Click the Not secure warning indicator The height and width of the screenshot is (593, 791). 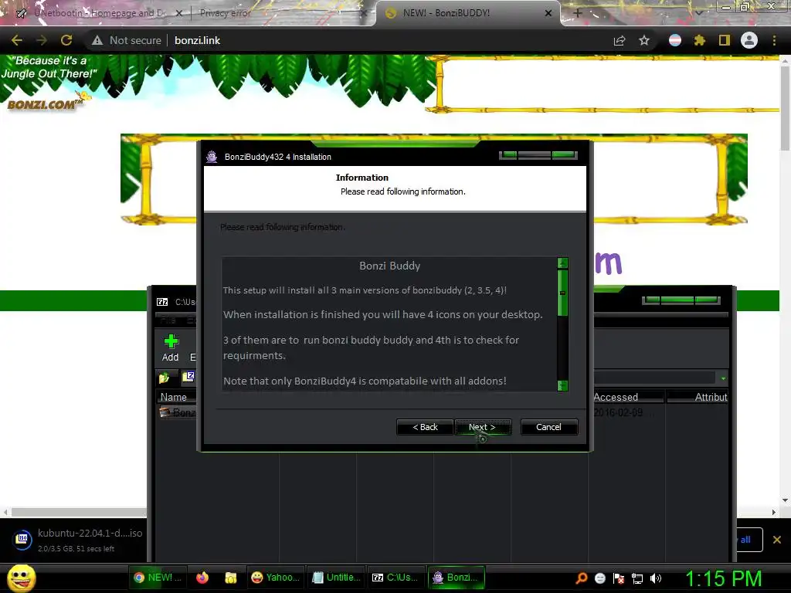[x=127, y=40]
